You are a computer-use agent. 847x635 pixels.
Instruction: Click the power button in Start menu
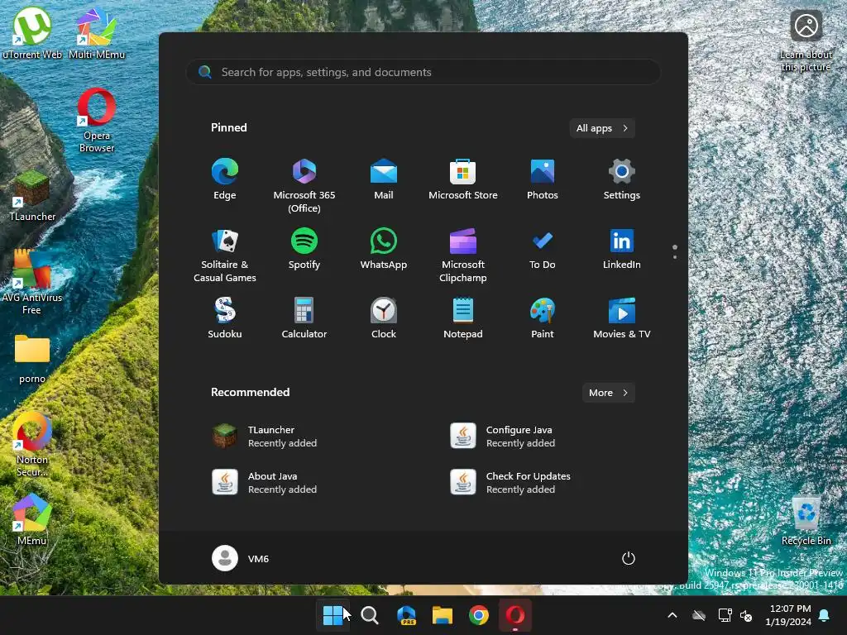coord(629,558)
